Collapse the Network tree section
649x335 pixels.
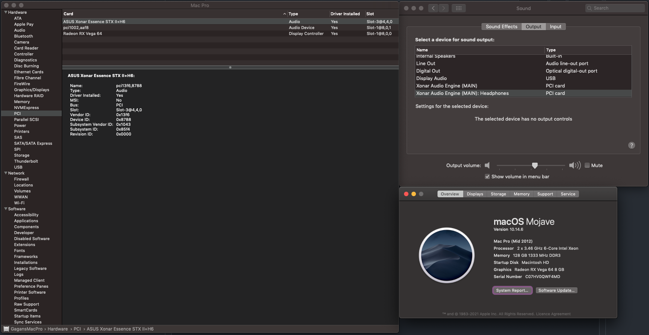tap(6, 173)
